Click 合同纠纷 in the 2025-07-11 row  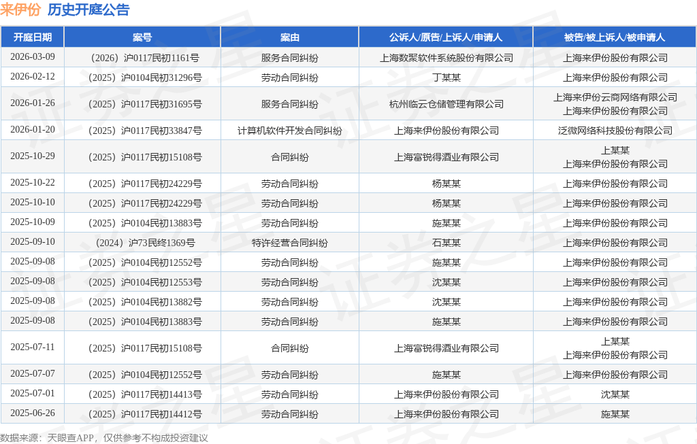coord(290,348)
